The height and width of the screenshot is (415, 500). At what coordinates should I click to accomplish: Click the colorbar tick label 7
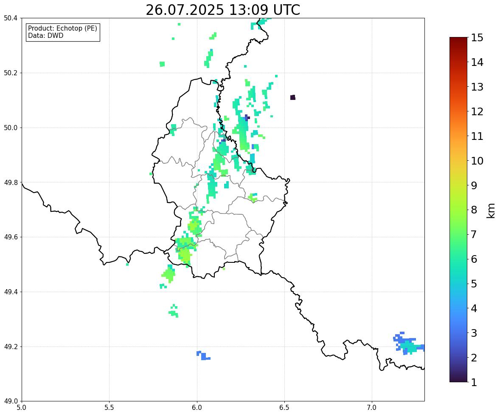tap(474, 234)
